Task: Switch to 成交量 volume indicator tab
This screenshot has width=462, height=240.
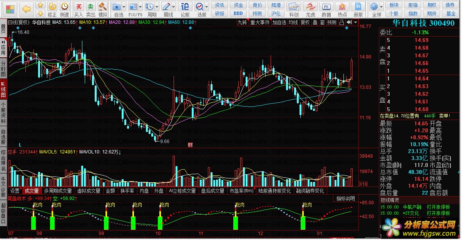Action: [32, 191]
